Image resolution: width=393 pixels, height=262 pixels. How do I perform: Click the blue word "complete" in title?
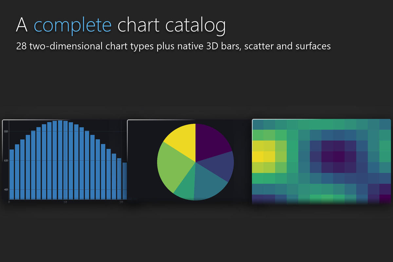(x=73, y=25)
